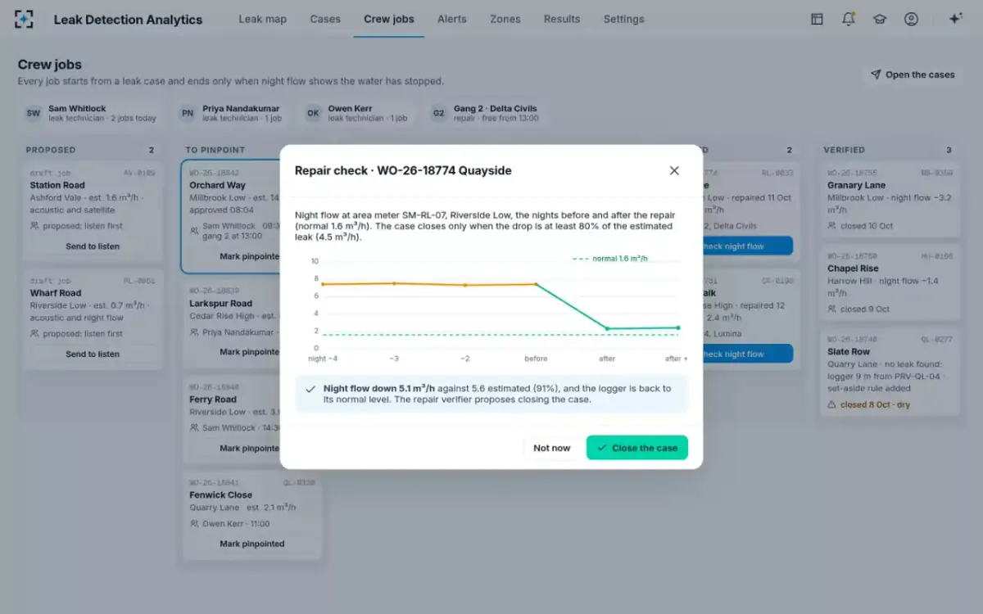Click the PN avatar for Priya Nandakumar
This screenshot has width=983, height=614.
tap(188, 113)
